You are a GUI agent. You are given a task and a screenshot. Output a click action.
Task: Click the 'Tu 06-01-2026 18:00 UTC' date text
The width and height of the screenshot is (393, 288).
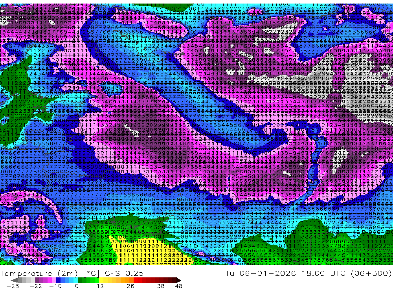(285, 273)
